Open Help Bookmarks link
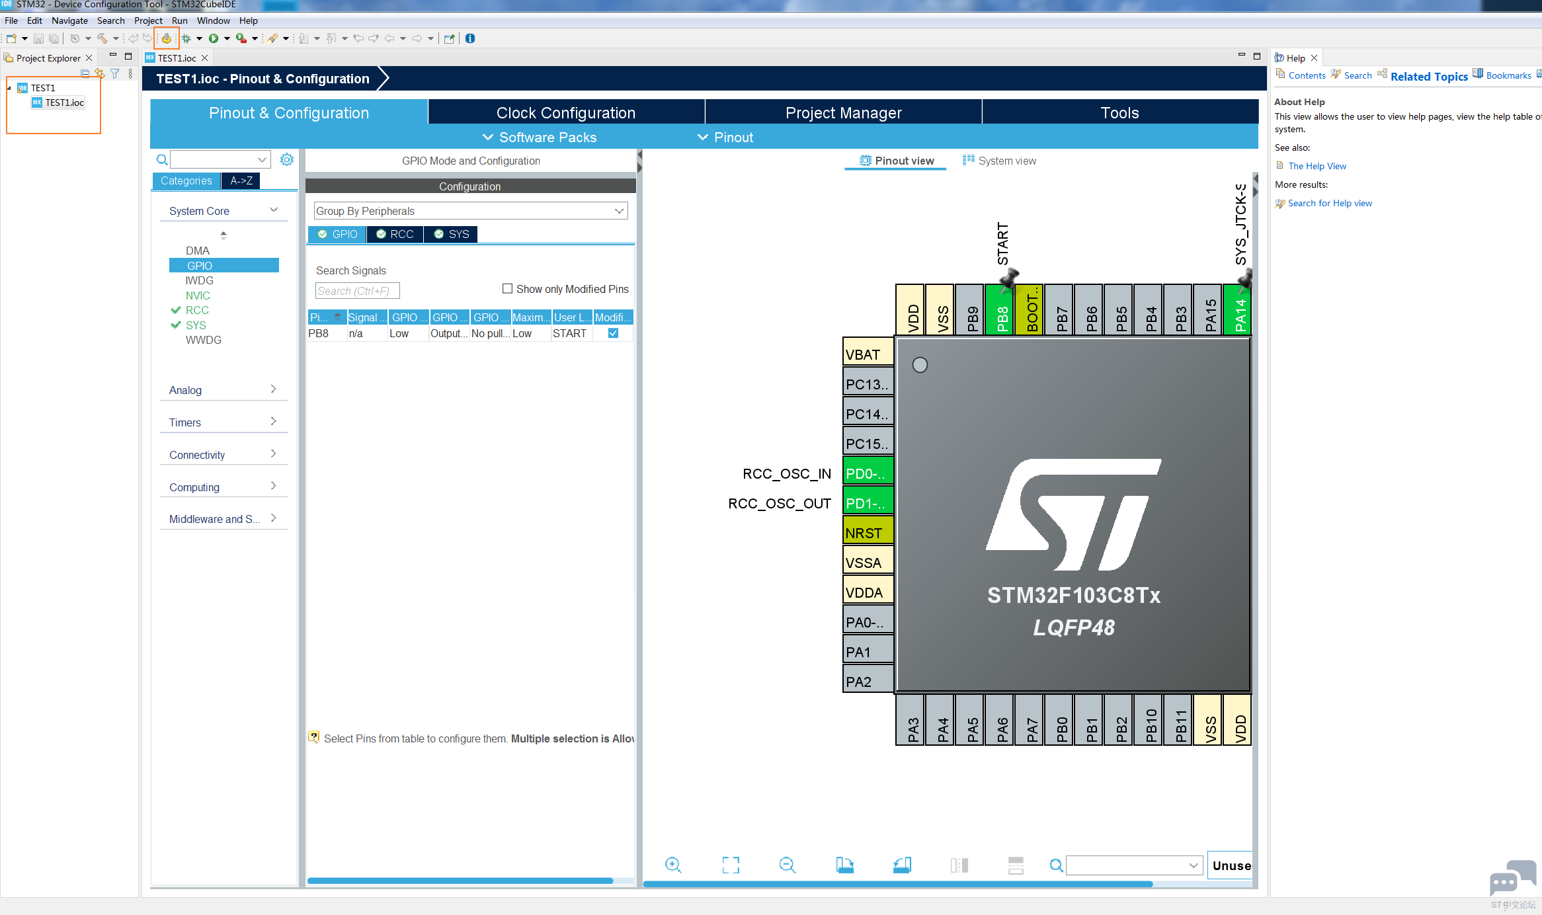Screen dimensions: 1542x915 click(x=1508, y=75)
